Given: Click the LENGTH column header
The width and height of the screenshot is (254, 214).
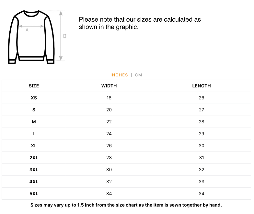Looking at the screenshot, I should [202, 86].
